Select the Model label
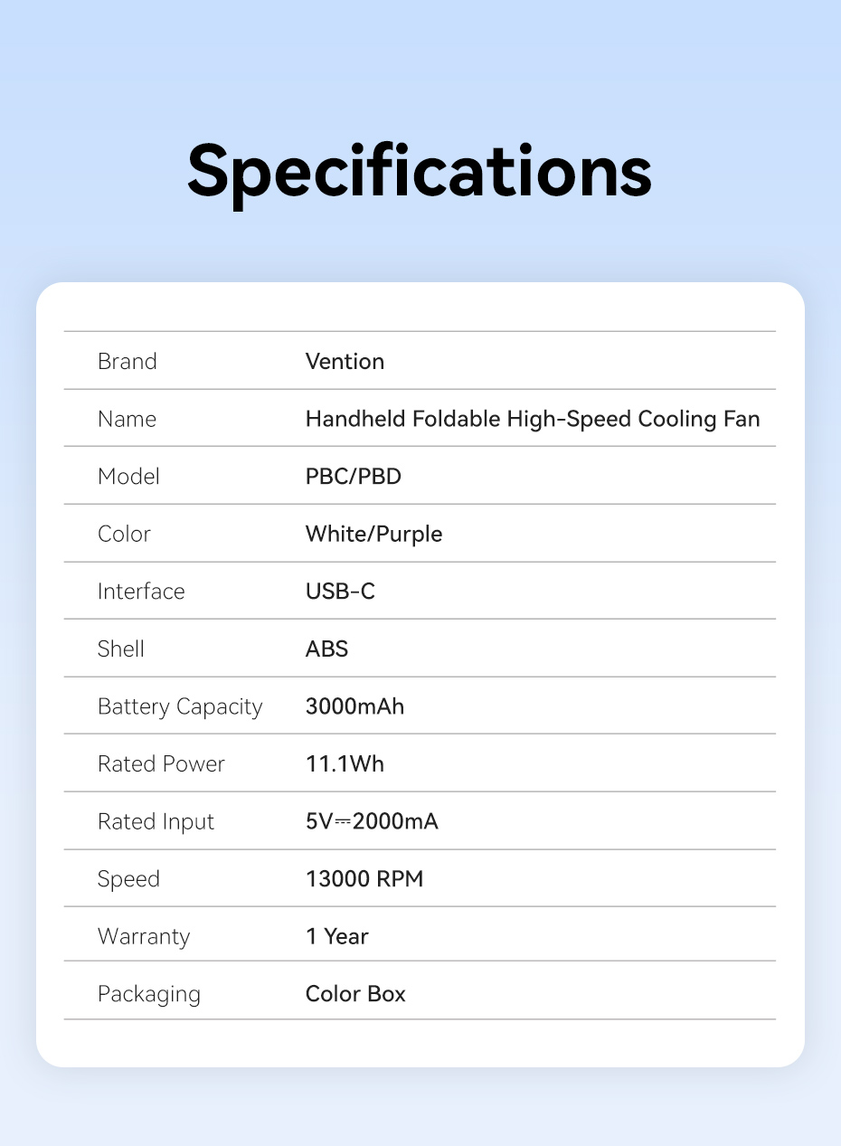Image resolution: width=841 pixels, height=1146 pixels. coord(128,477)
